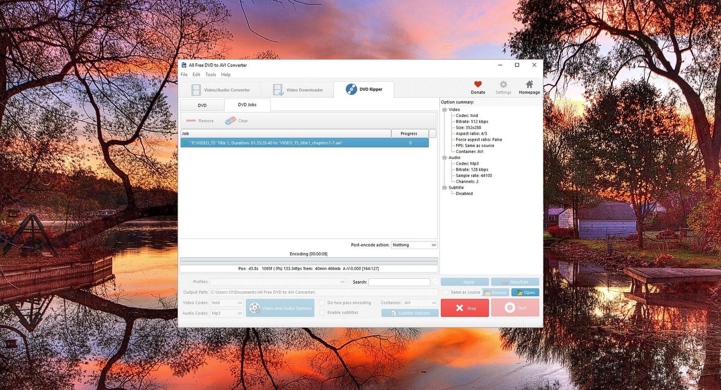
Task: Select 'Bitrate: 512 kbps' tree item
Action: [472, 122]
